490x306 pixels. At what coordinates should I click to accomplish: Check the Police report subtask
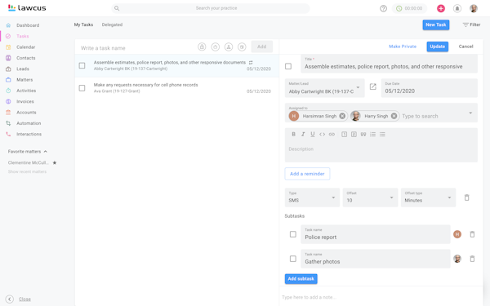(293, 234)
